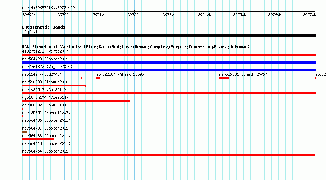
Task: Select the 39700k ruler position
Action: [64, 15]
